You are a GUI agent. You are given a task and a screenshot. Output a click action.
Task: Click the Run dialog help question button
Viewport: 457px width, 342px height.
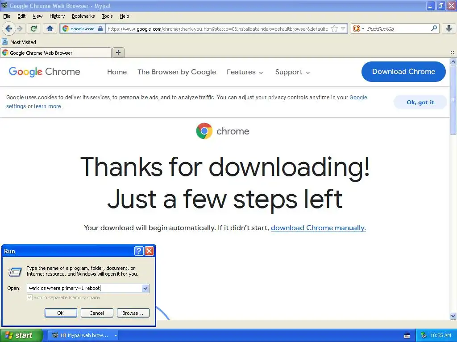coord(139,251)
